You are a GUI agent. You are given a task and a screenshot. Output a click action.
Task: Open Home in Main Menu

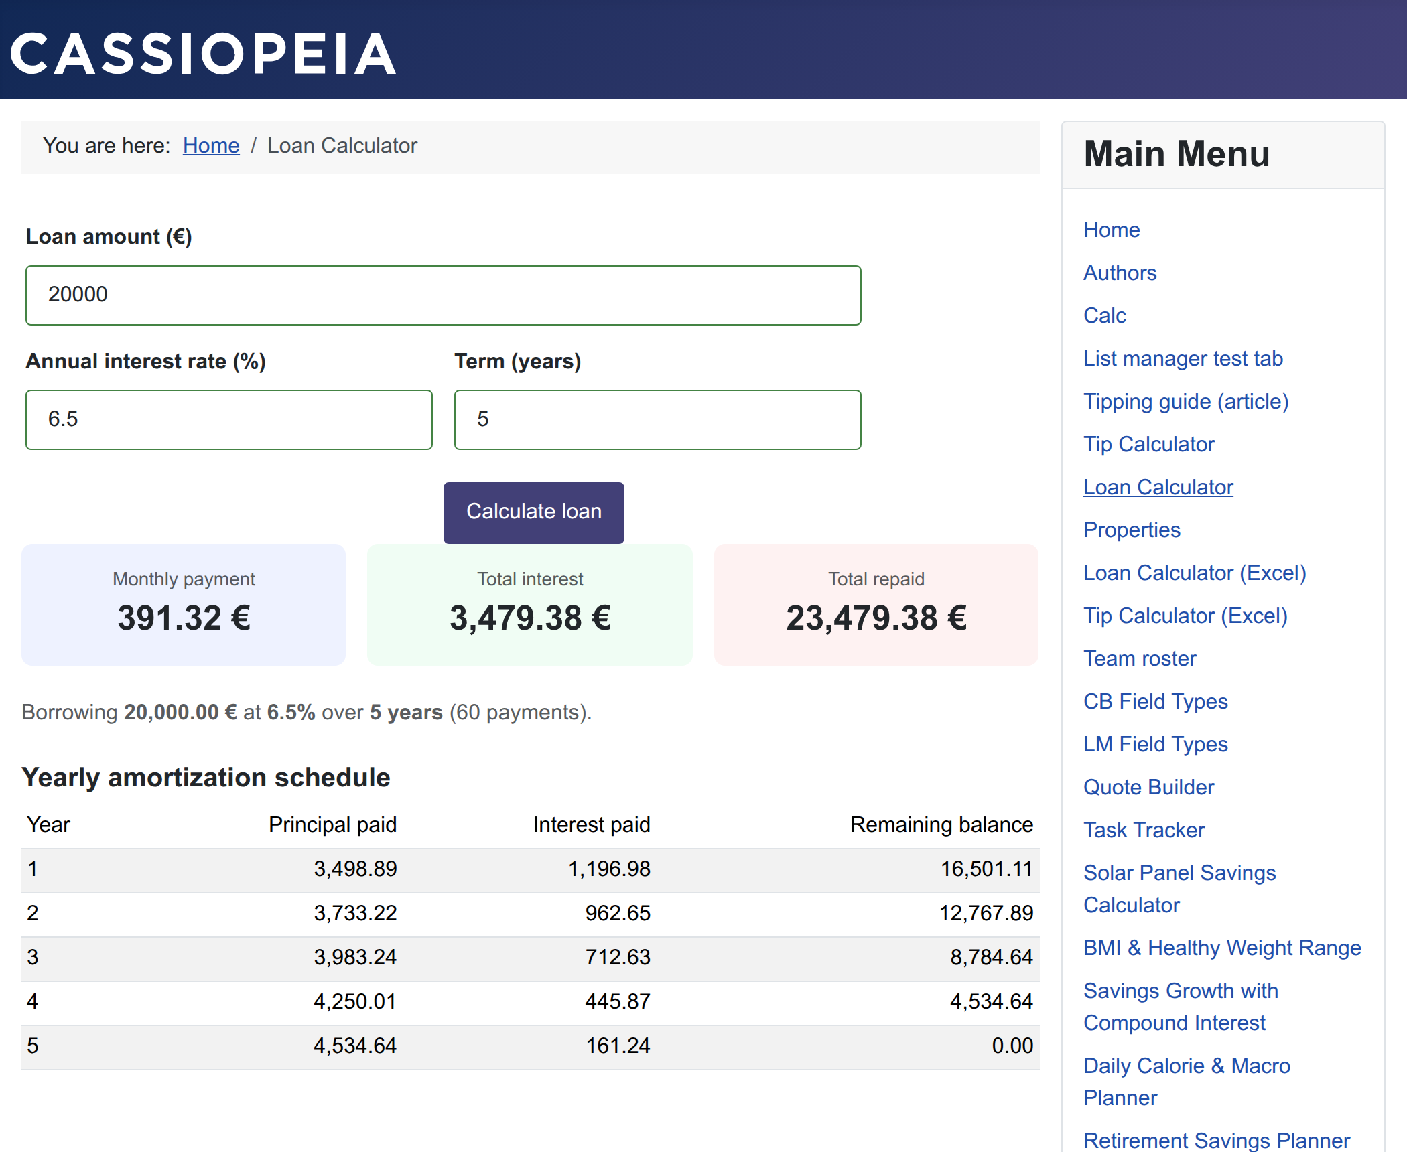1112,230
